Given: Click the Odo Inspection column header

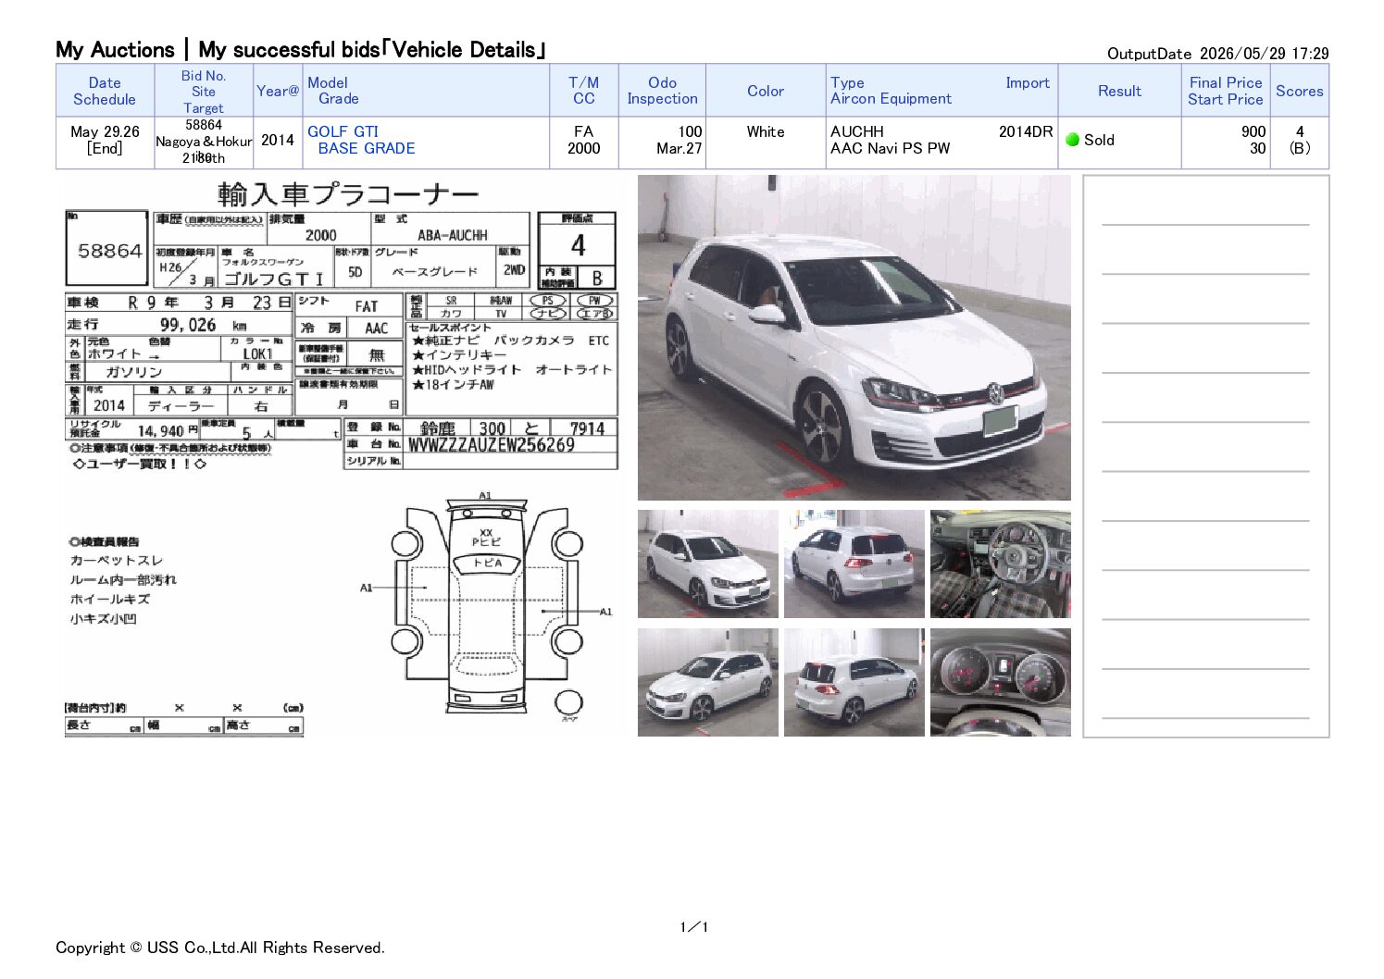Looking at the screenshot, I should click(662, 91).
